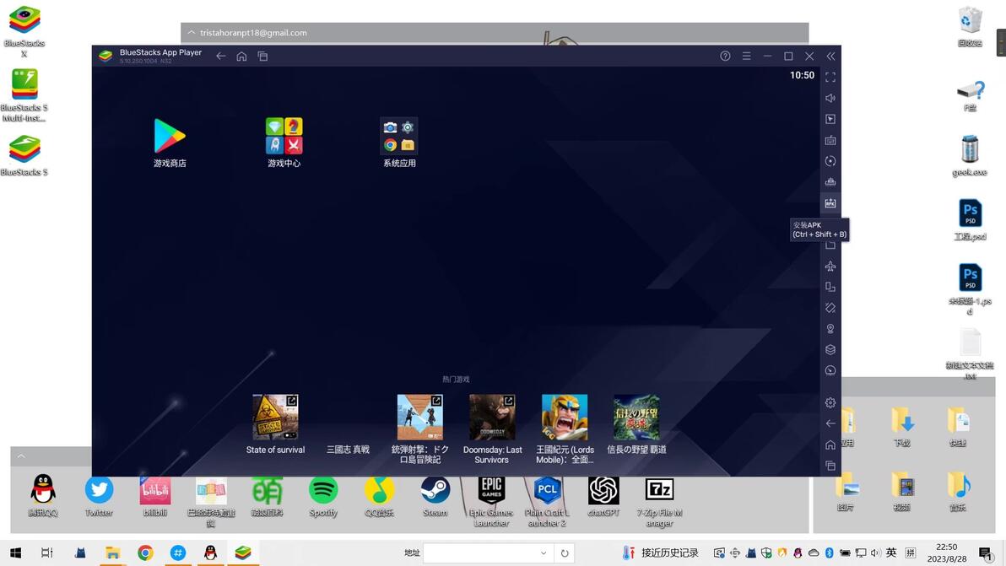Open the 腾讯QQ desktop shortcut
The width and height of the screenshot is (1006, 566).
pos(43,495)
